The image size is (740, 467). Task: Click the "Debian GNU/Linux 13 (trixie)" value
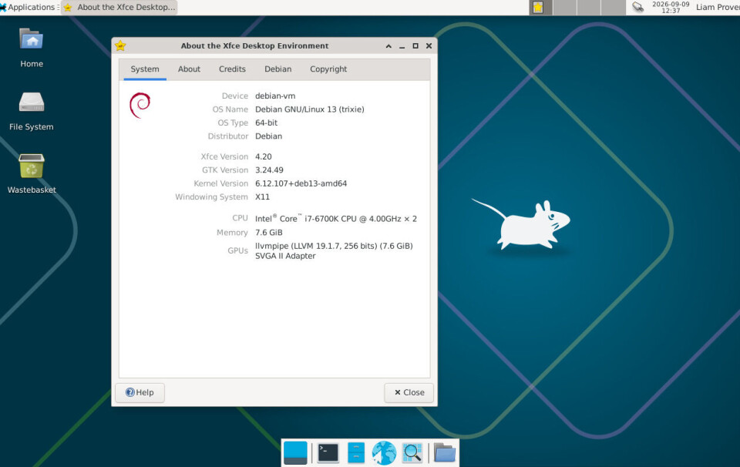[310, 109]
